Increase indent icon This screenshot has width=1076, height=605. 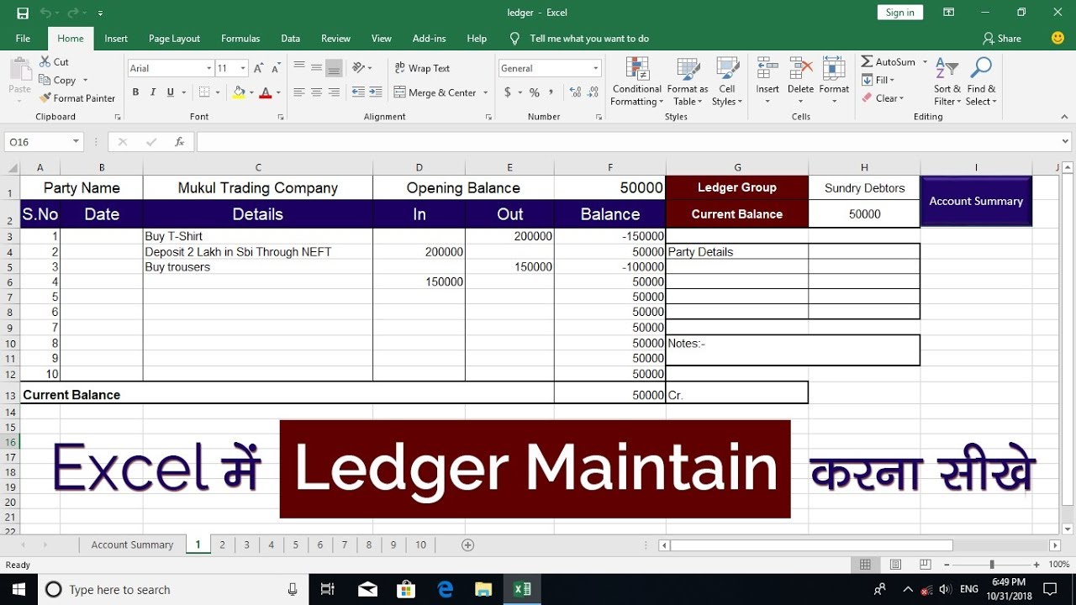[x=376, y=92]
